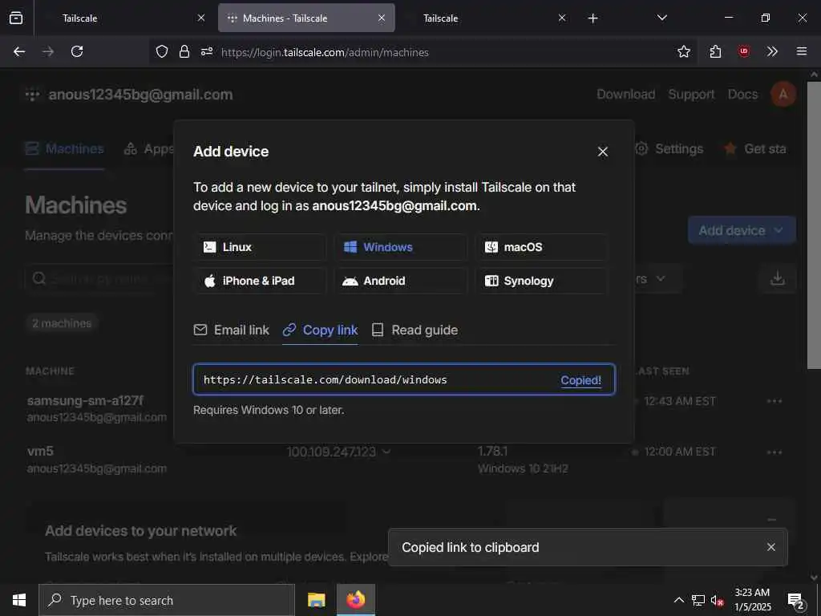The image size is (821, 616).
Task: Open a new browser tab
Action: coord(592,18)
